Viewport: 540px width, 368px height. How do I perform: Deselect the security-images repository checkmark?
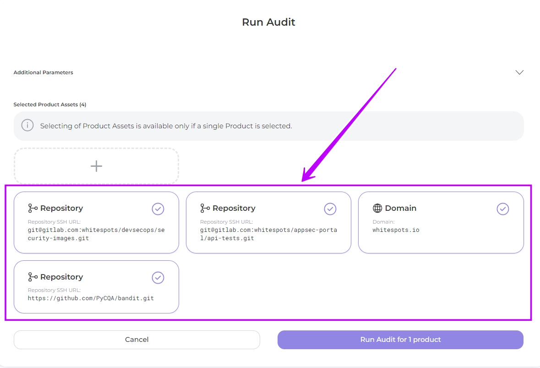[158, 209]
